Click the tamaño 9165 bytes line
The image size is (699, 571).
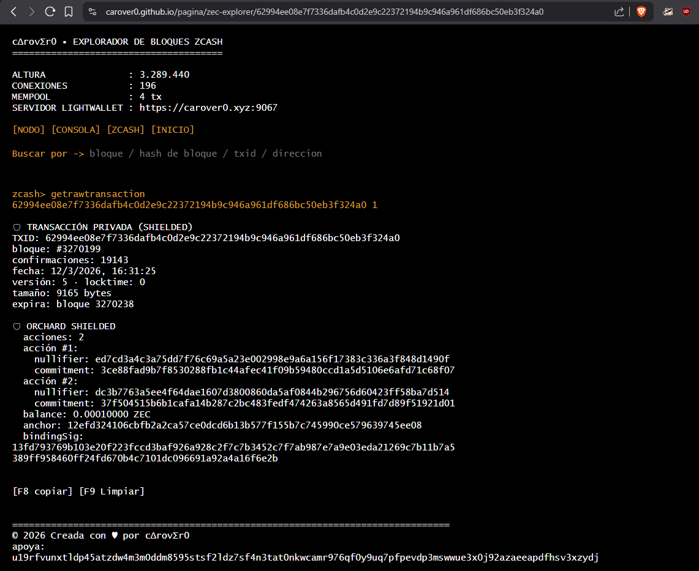click(x=61, y=293)
